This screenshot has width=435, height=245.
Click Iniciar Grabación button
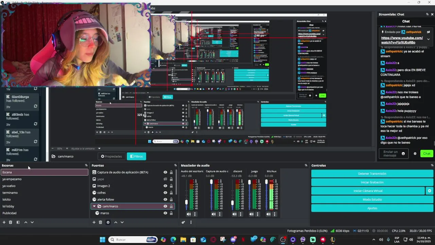coord(372,182)
